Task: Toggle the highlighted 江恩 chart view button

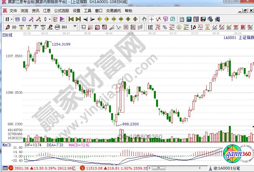Action: (17, 19)
